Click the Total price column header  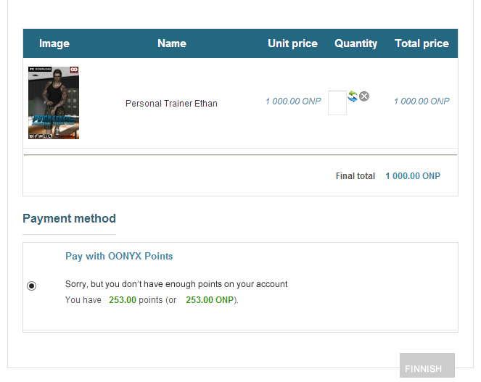422,43
